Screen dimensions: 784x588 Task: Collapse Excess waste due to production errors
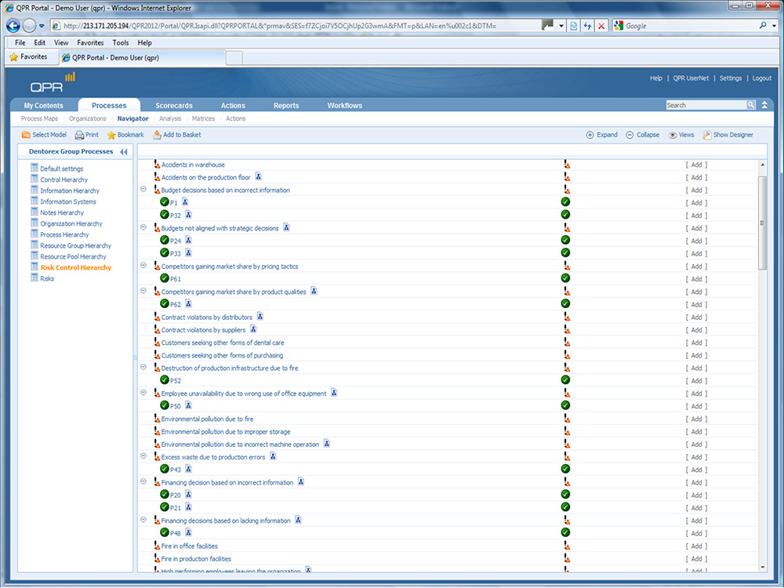coord(143,456)
